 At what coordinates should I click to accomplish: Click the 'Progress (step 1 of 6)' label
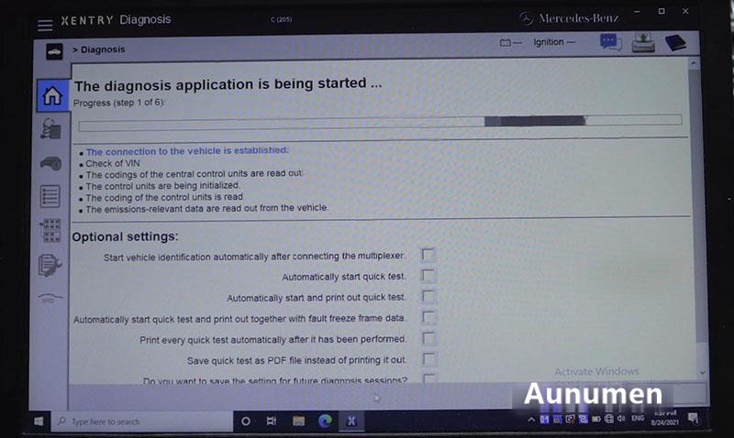pos(119,103)
